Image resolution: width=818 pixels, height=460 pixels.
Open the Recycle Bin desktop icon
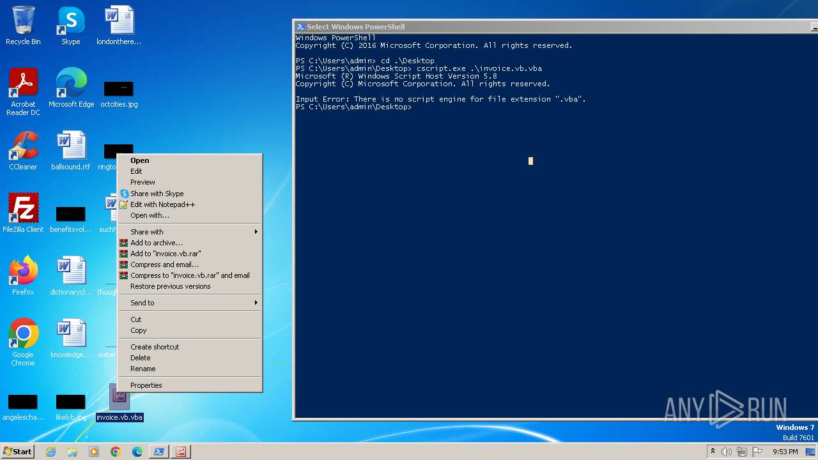click(x=23, y=26)
